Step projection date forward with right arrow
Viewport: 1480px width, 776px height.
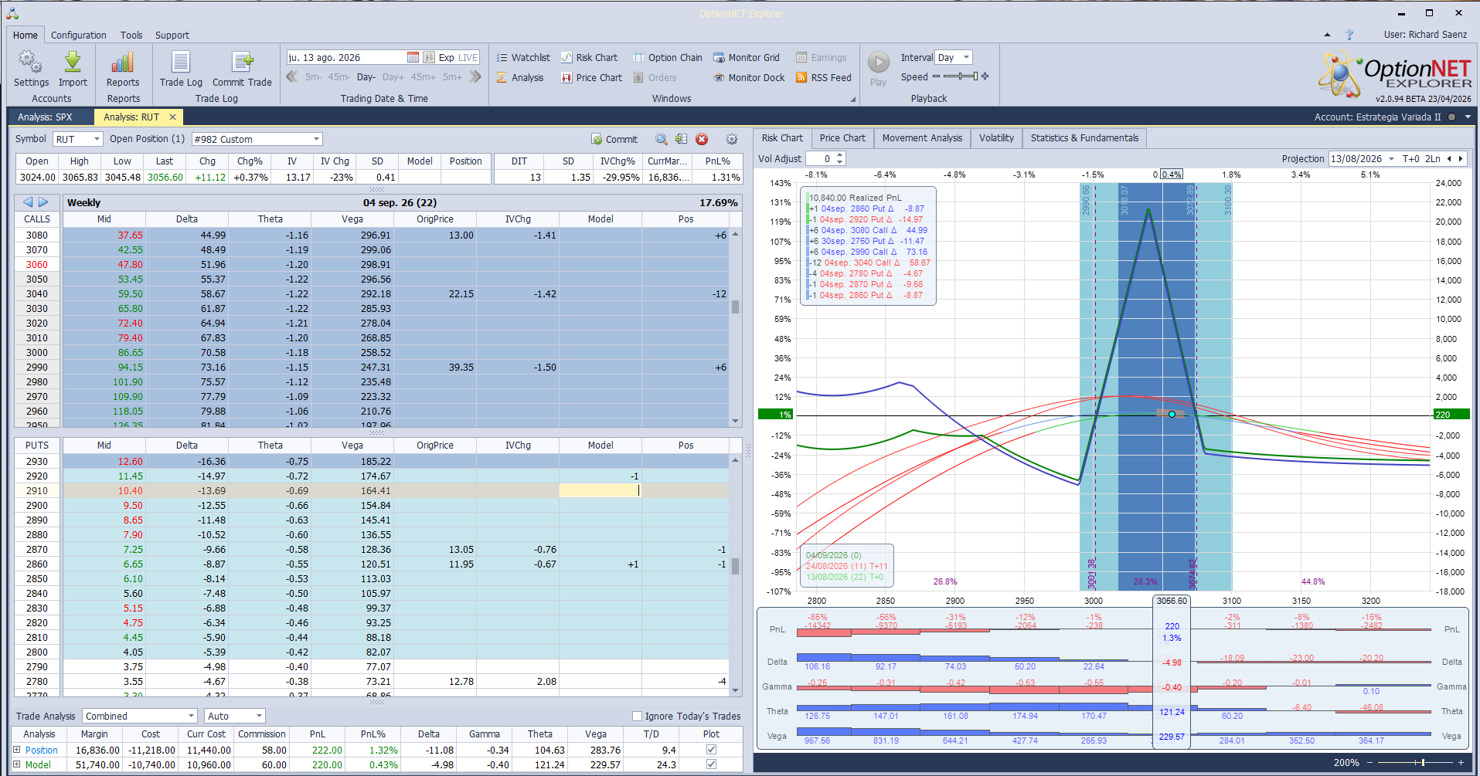pyautogui.click(x=1461, y=159)
